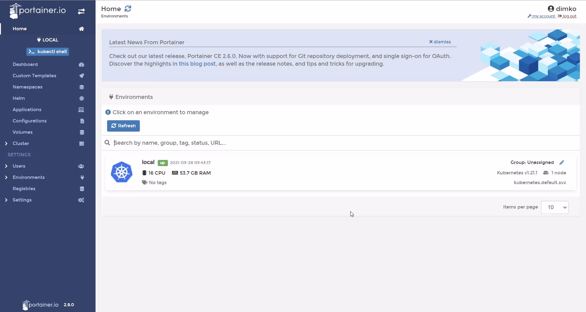Click the LOCAL environment label

point(48,40)
